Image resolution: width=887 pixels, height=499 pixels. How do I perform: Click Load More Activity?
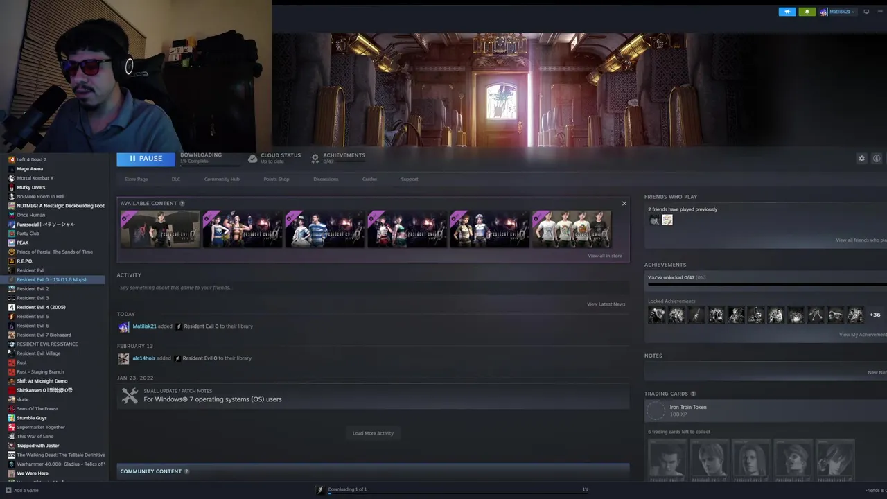click(373, 433)
